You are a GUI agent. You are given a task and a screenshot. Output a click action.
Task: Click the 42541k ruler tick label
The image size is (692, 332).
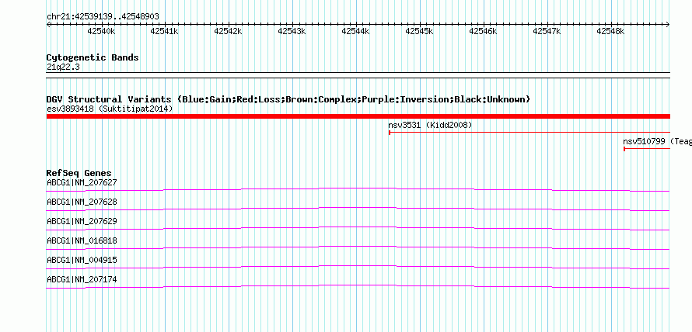(165, 31)
